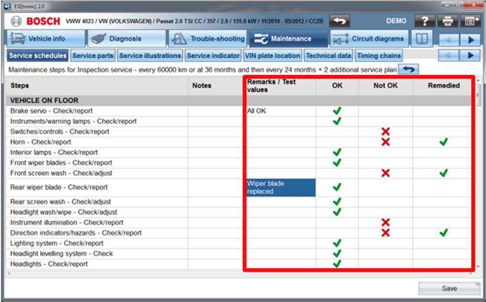486x302 pixels.
Task: Open Service illustrations sub-tab
Action: 150,56
